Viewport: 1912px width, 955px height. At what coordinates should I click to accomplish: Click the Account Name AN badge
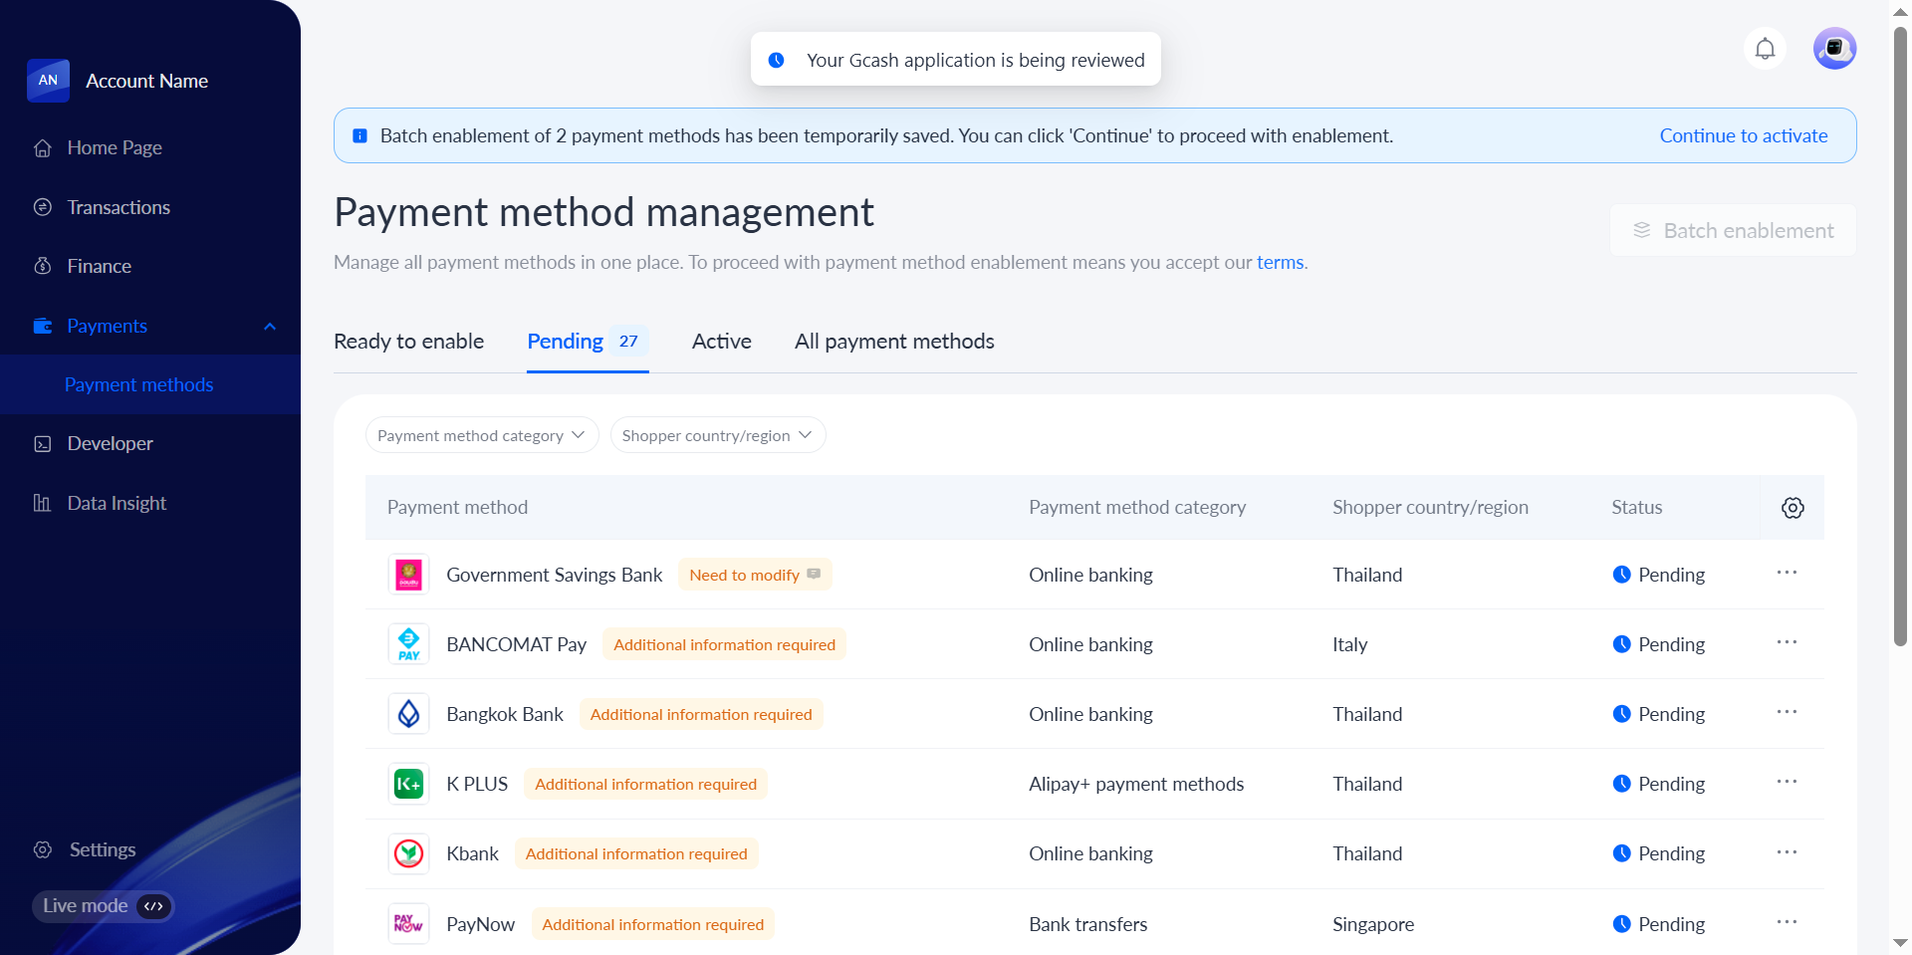(48, 81)
